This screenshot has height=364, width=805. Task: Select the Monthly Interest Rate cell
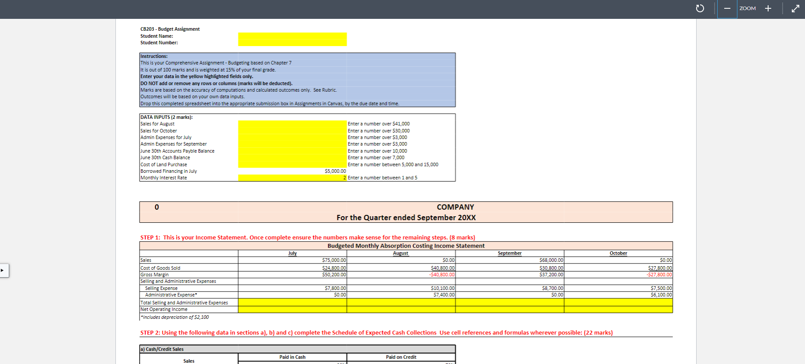(x=292, y=178)
